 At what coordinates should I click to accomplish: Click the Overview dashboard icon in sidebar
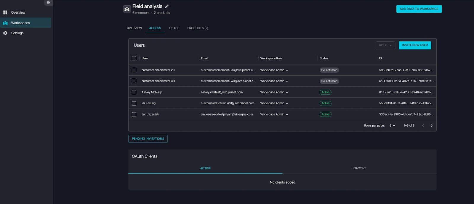(x=5, y=12)
